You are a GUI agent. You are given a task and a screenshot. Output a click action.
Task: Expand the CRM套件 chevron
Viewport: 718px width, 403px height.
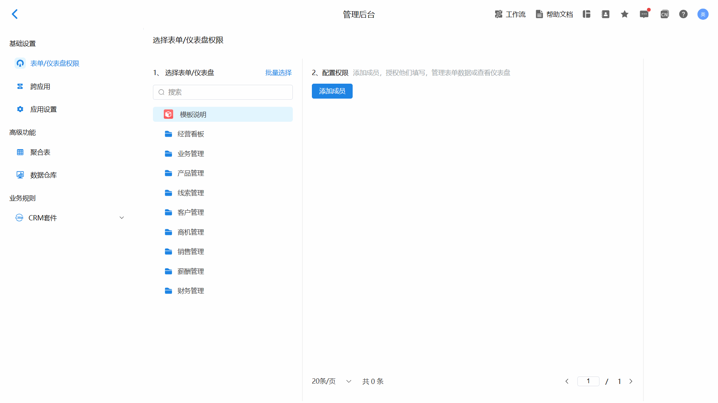coord(122,218)
